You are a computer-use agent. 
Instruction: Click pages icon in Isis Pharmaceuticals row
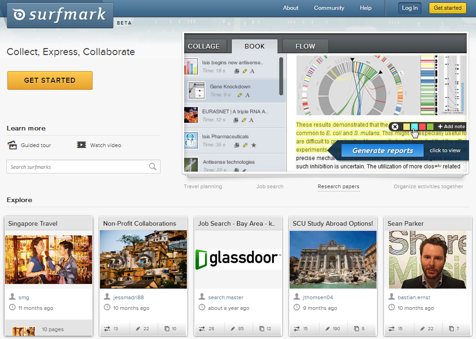(x=237, y=145)
